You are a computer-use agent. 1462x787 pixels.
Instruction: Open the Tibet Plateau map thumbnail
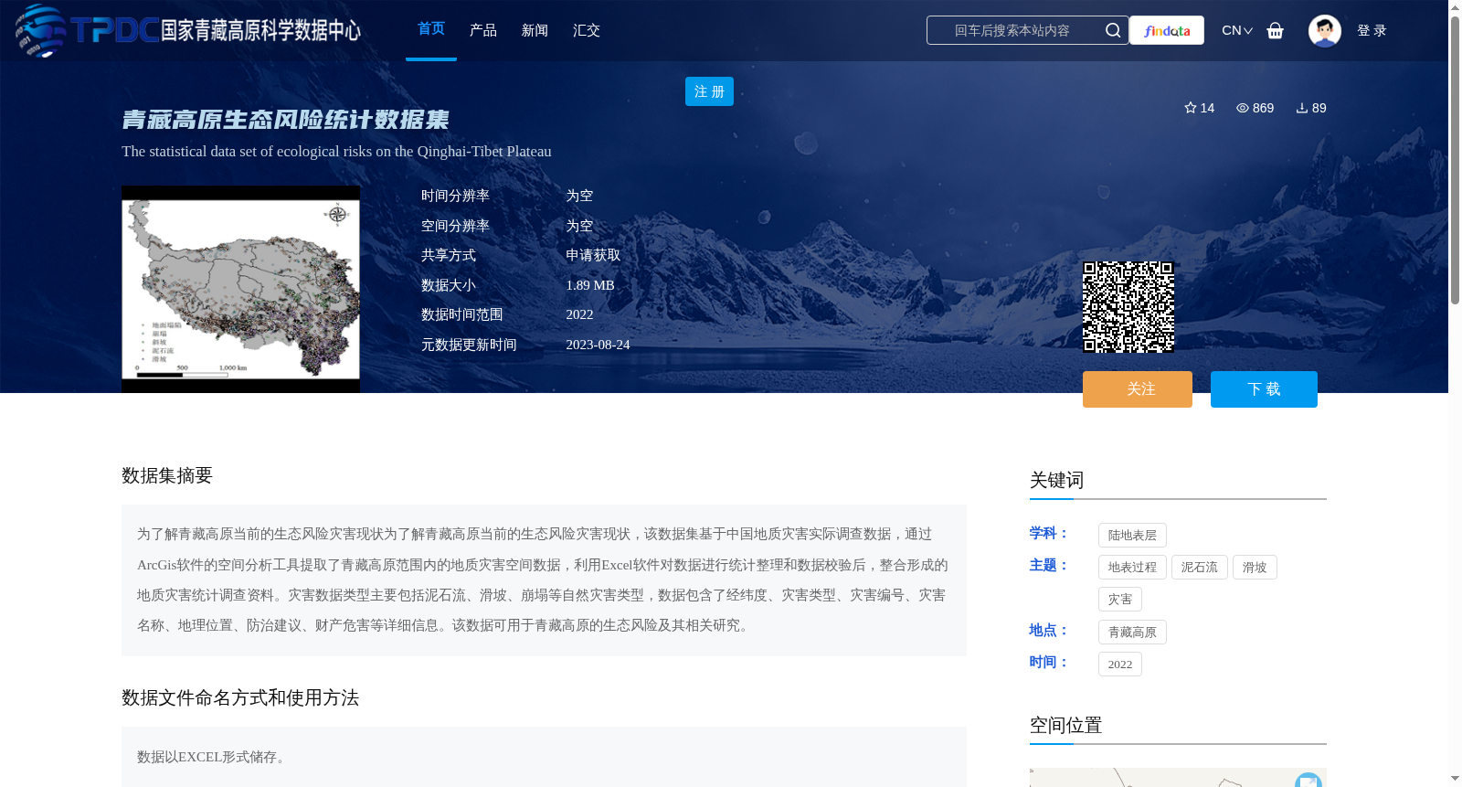click(x=240, y=289)
